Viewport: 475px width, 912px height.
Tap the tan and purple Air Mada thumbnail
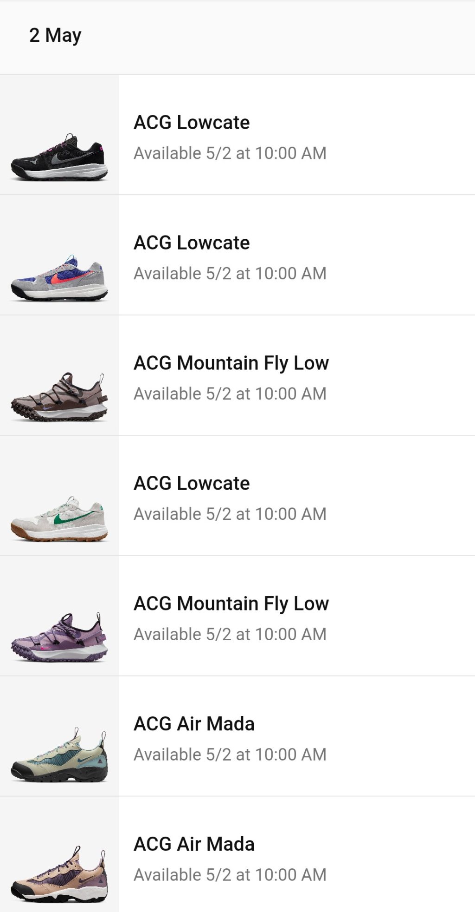[x=59, y=875]
